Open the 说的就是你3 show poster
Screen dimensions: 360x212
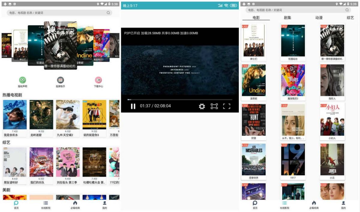94,115
